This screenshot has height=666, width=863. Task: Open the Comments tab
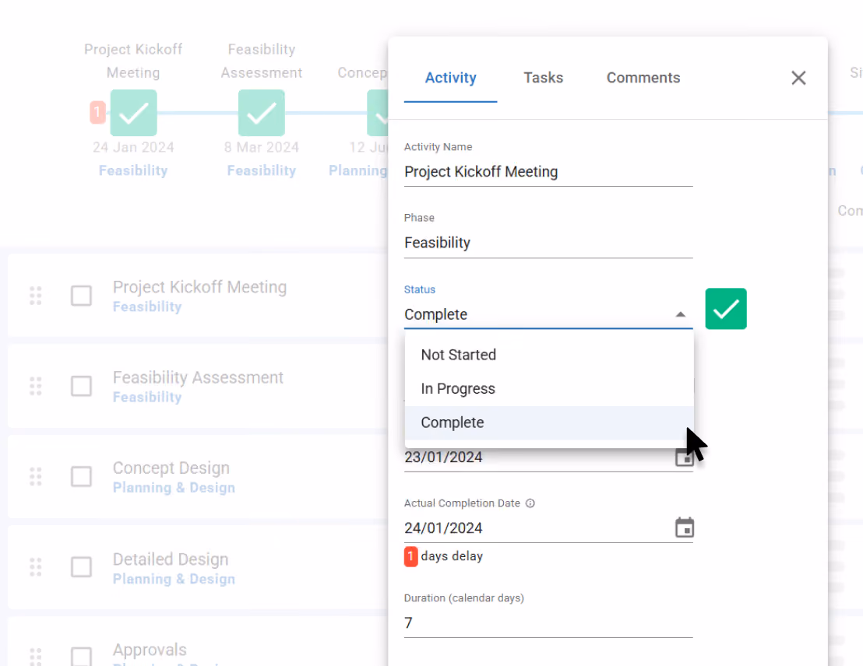pyautogui.click(x=643, y=78)
